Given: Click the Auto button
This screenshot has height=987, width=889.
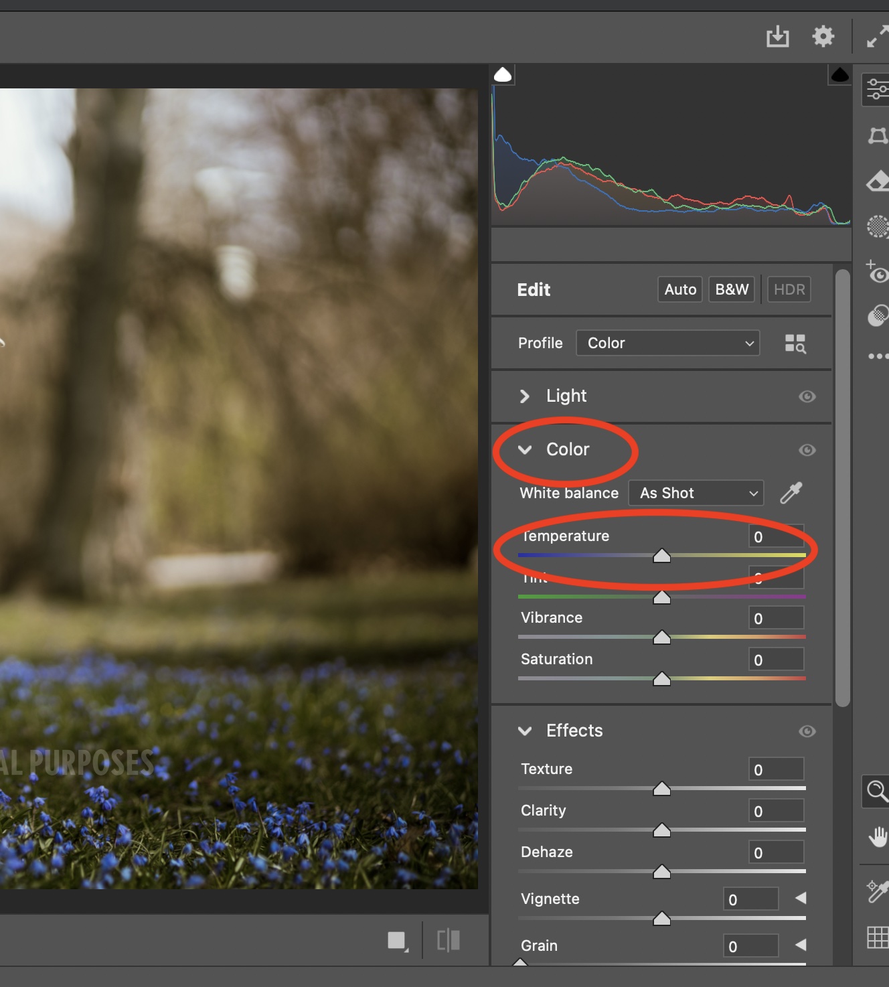Looking at the screenshot, I should 680,289.
